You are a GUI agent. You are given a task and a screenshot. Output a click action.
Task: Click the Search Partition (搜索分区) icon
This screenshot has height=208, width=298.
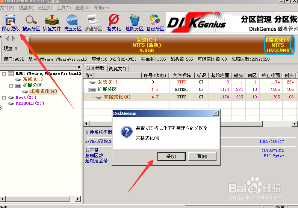31,22
